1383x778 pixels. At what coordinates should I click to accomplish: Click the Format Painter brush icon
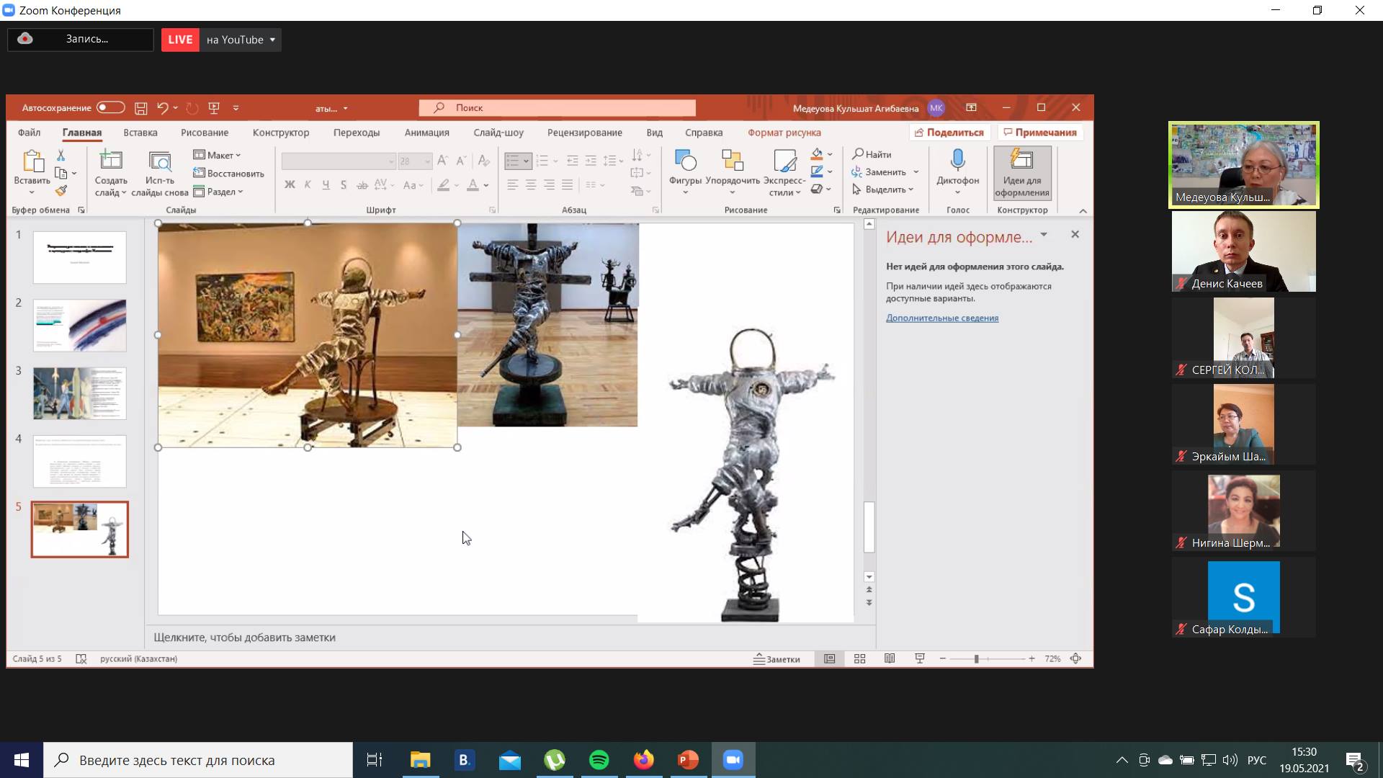pyautogui.click(x=61, y=190)
